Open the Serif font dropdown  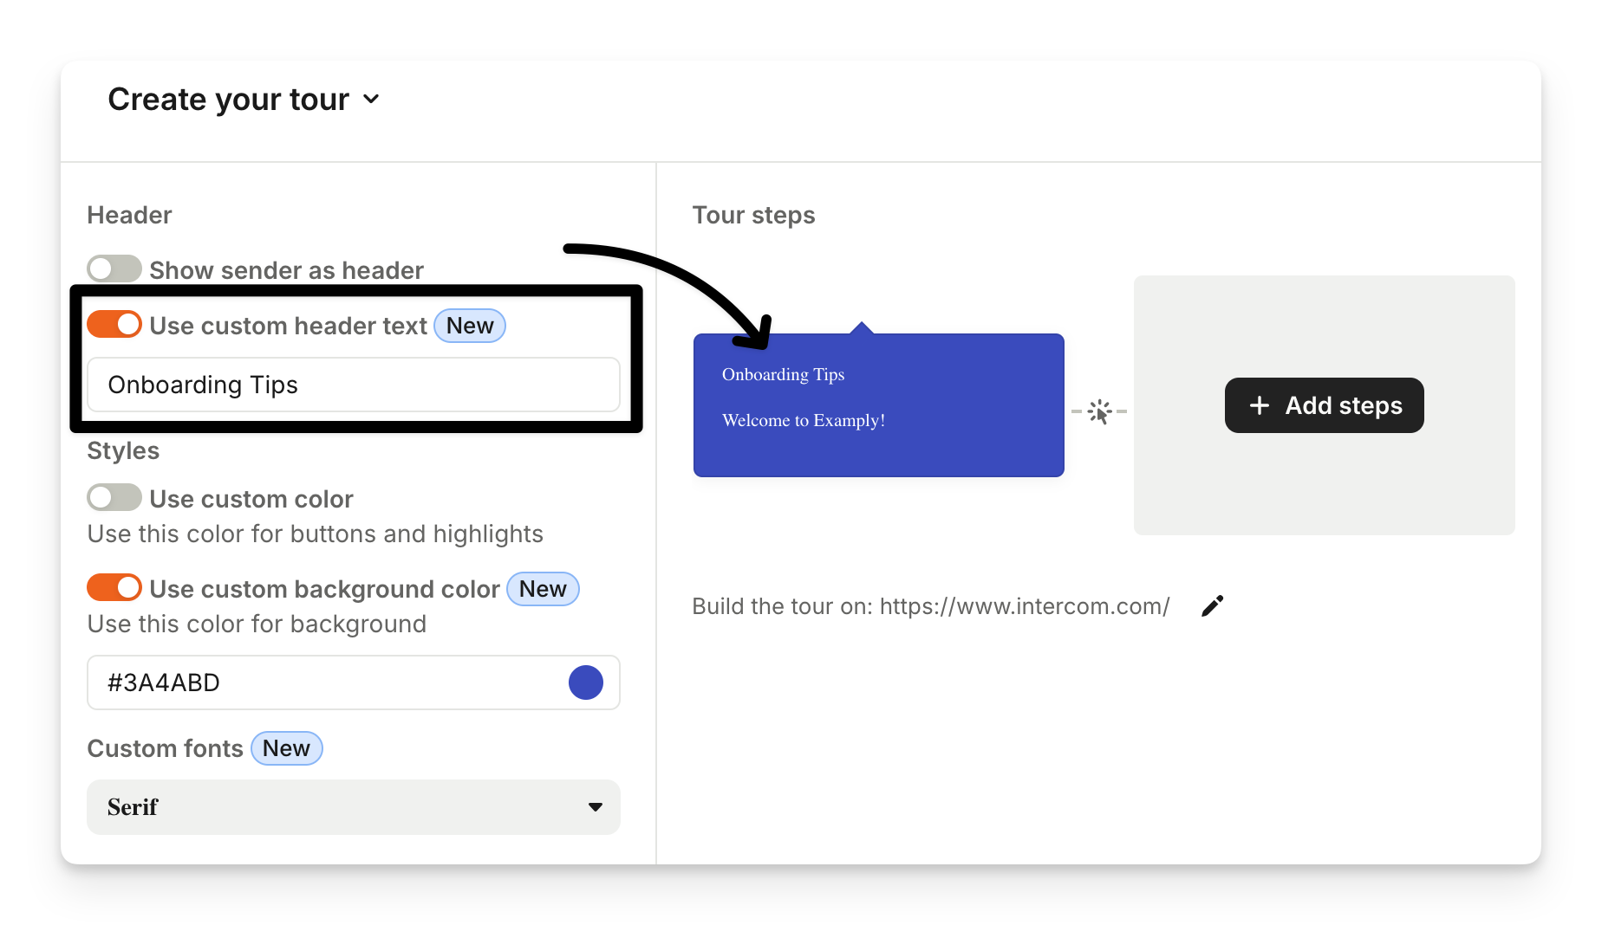[353, 807]
